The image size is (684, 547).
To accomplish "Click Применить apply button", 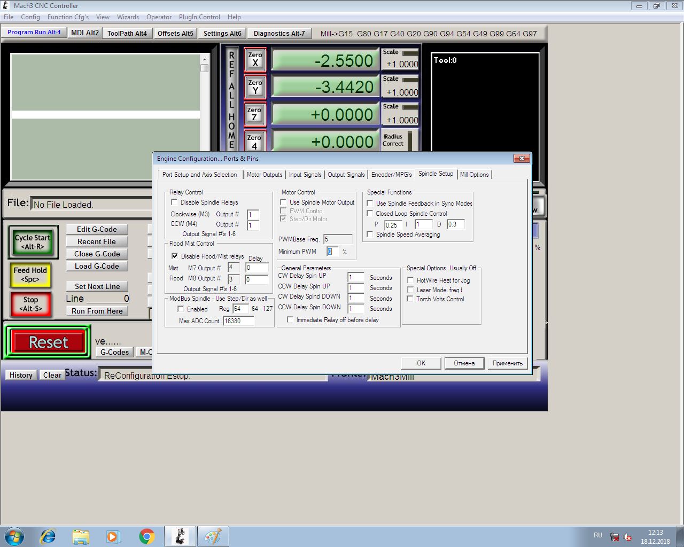I will [508, 363].
